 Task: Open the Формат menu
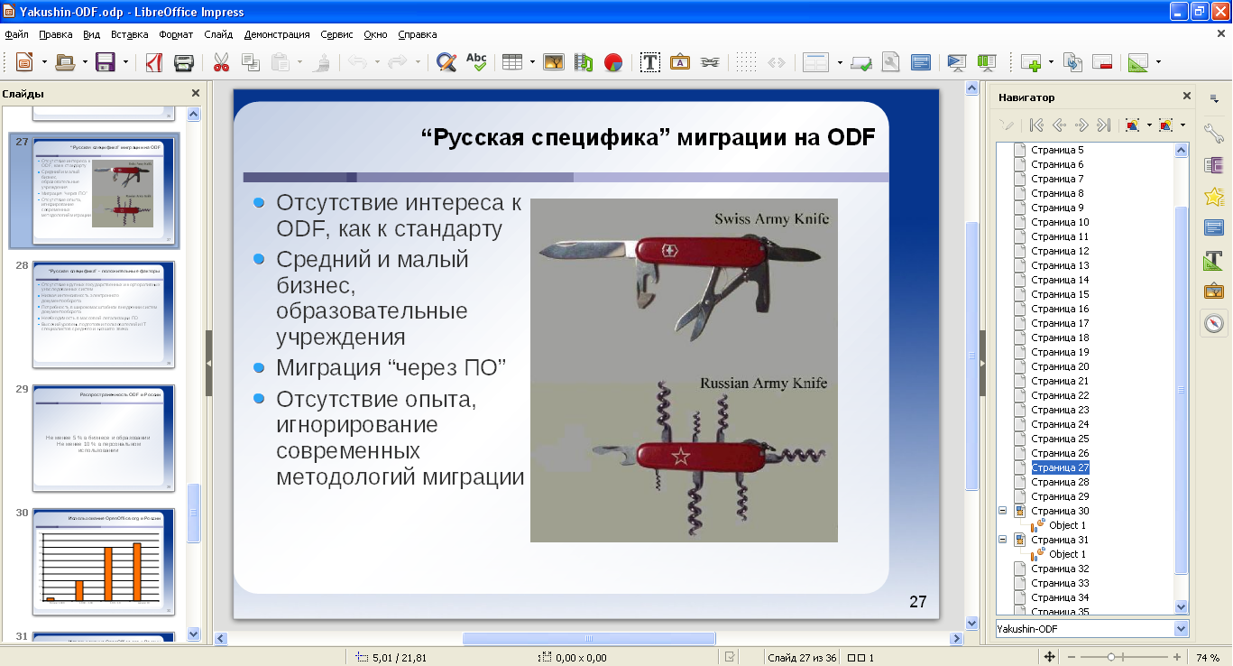pos(176,34)
